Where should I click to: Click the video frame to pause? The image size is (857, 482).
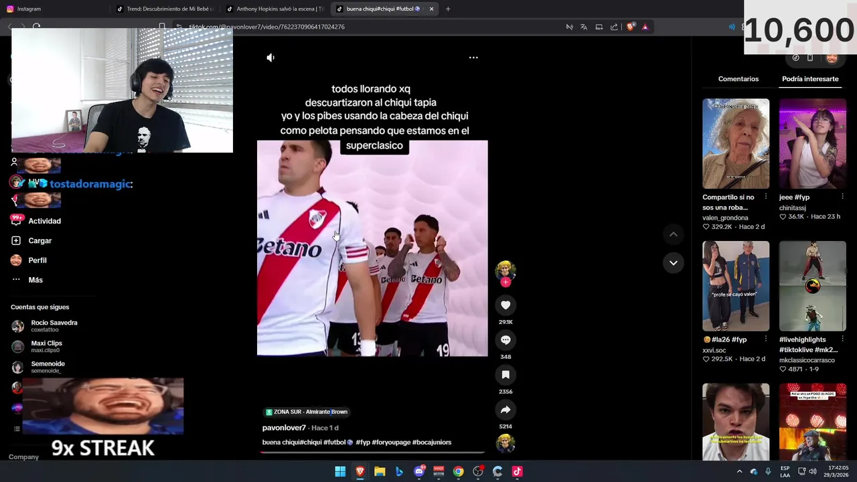[372, 248]
